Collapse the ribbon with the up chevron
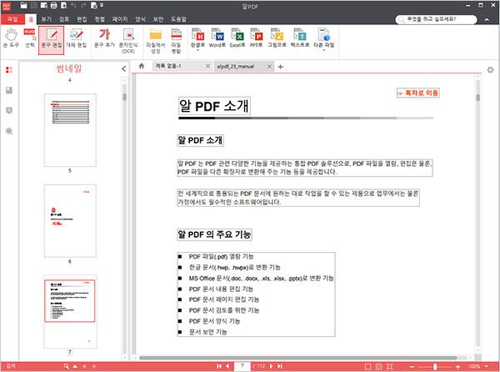 pyautogui.click(x=487, y=20)
